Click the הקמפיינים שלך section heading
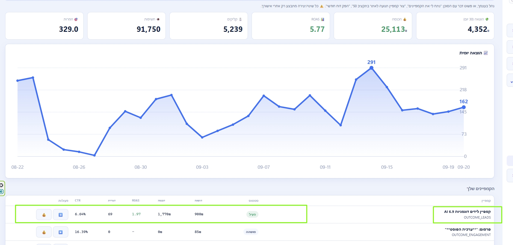 (x=481, y=189)
